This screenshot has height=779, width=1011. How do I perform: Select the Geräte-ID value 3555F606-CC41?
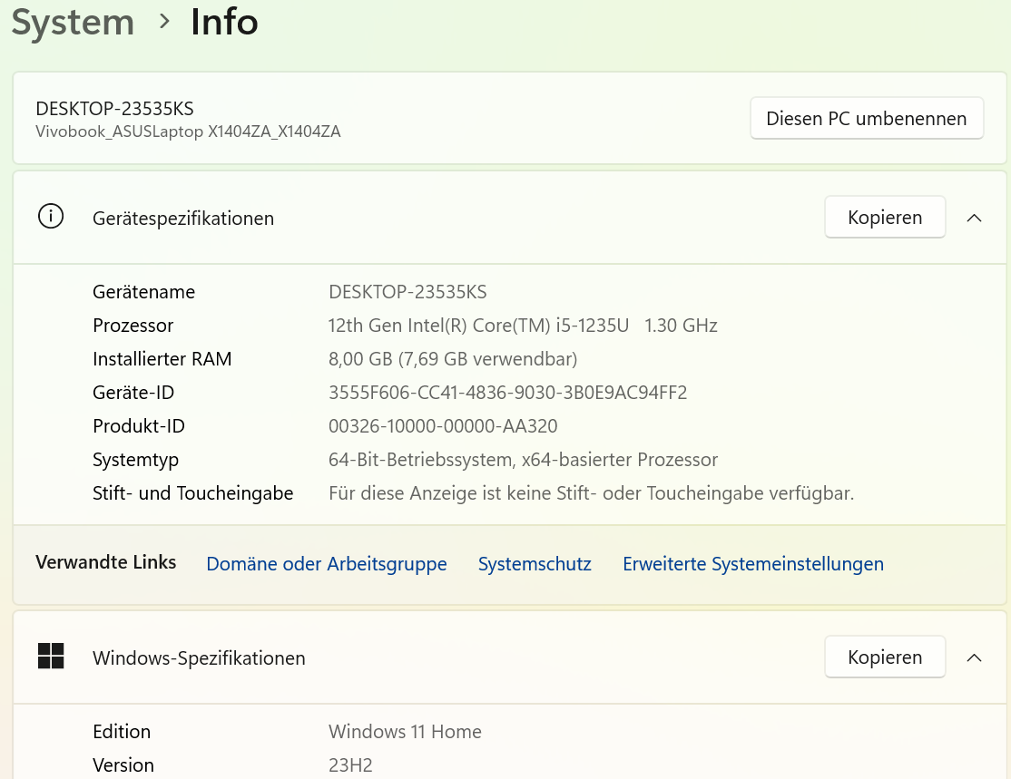click(507, 393)
